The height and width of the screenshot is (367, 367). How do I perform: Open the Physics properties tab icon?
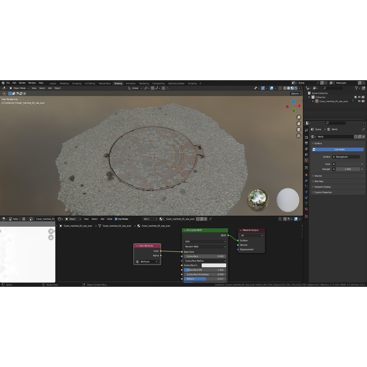[x=306, y=192]
